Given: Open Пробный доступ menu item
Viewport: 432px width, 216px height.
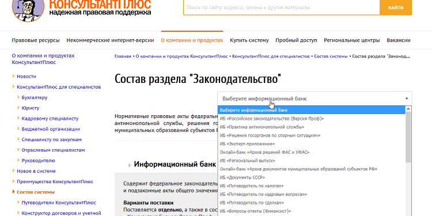Looking at the screenshot, I should pyautogui.click(x=296, y=40).
